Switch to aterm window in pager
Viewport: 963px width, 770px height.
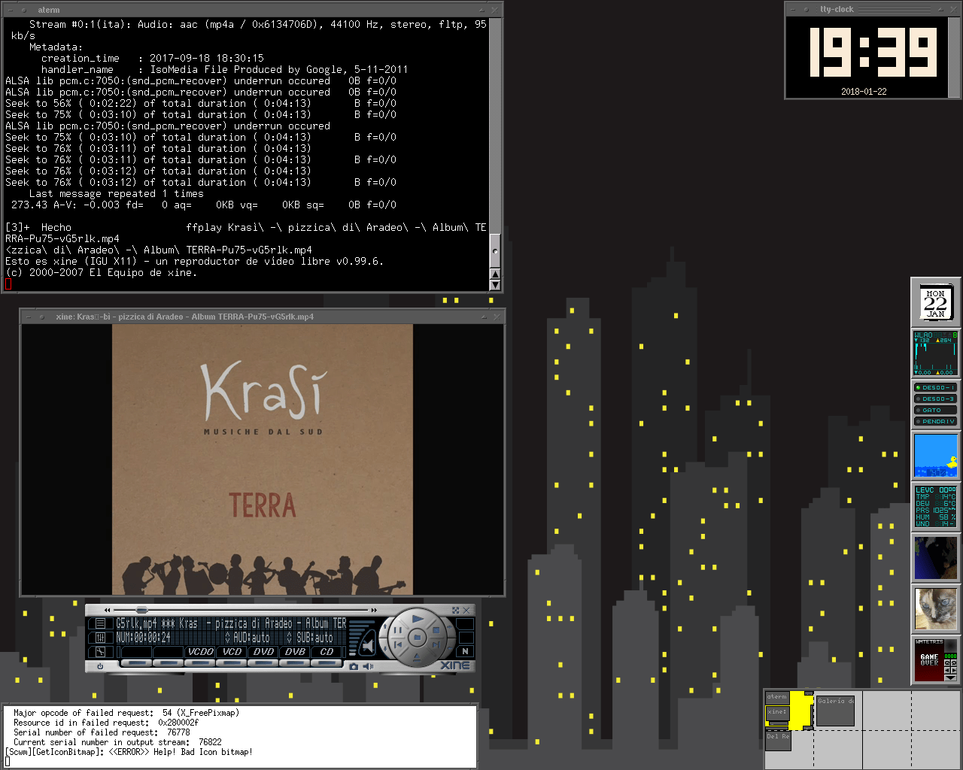[x=777, y=697]
